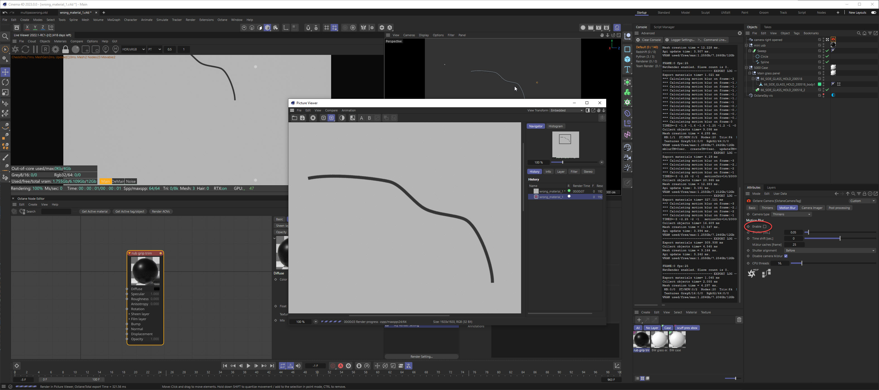Screen dimensions: 879x390
Task: Click the Live Viewer lock resolution padlock icon
Action: tap(66, 49)
